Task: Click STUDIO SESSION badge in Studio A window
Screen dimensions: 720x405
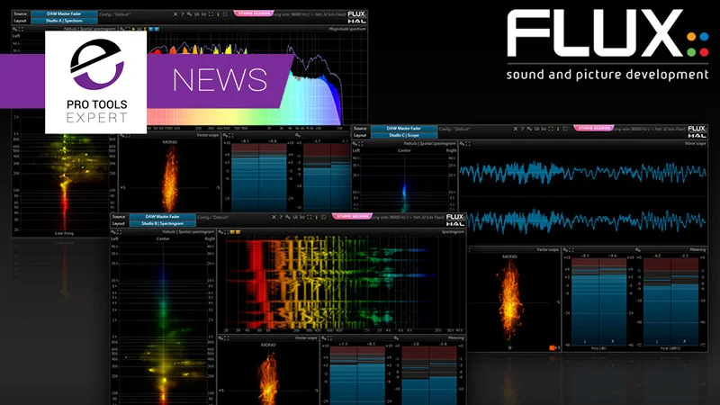Action: tap(254, 13)
